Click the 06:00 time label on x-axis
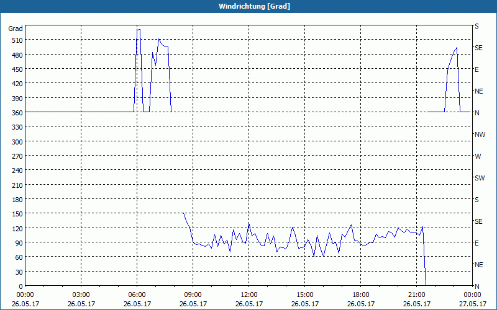 [x=137, y=294]
